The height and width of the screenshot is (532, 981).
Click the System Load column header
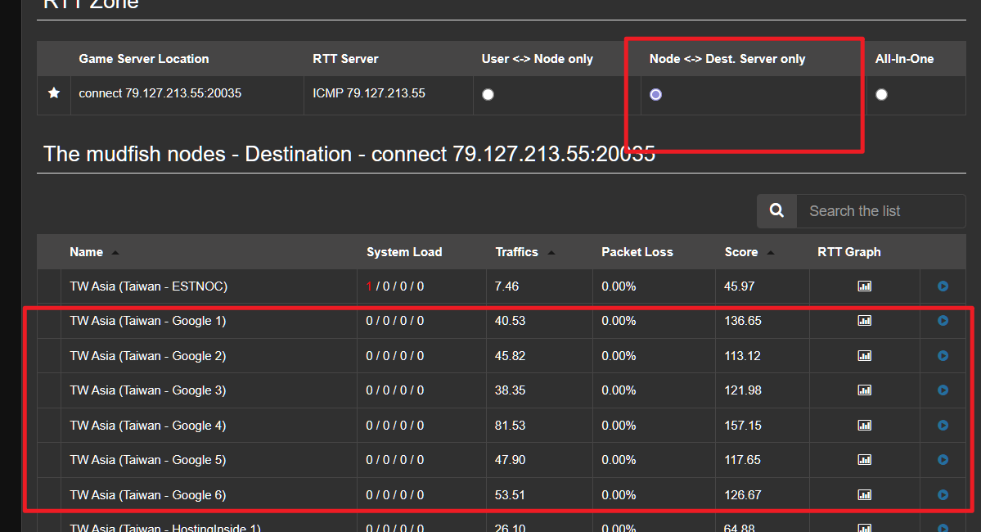point(403,252)
